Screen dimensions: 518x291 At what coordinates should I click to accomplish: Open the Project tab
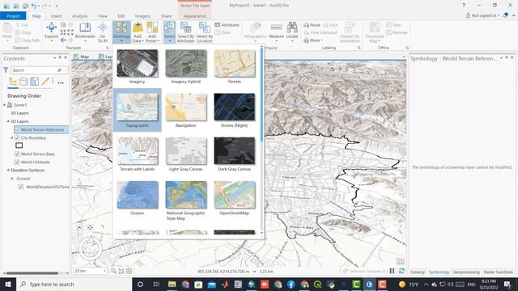(13, 16)
